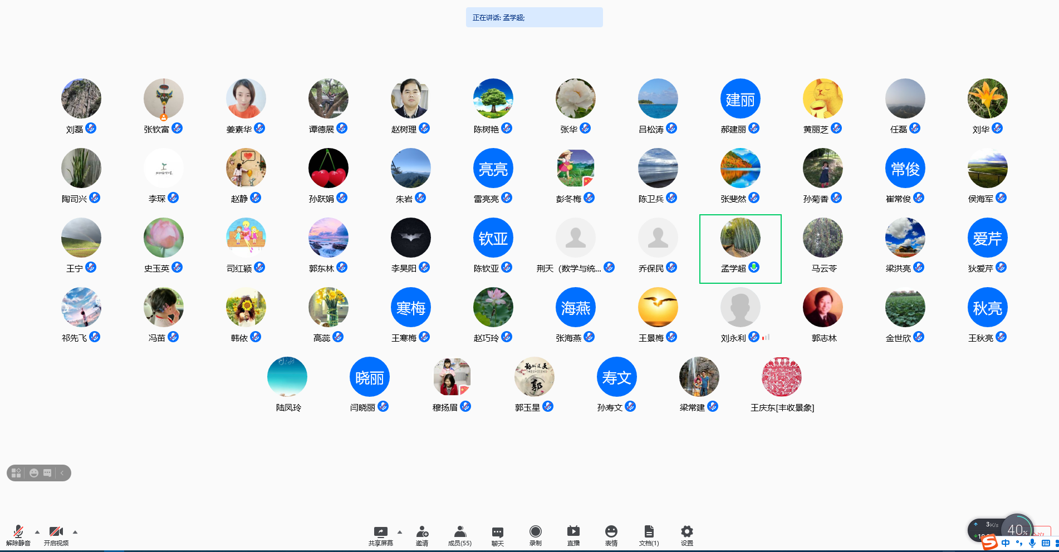Click the grid layout icon in floating toolbar

point(16,473)
